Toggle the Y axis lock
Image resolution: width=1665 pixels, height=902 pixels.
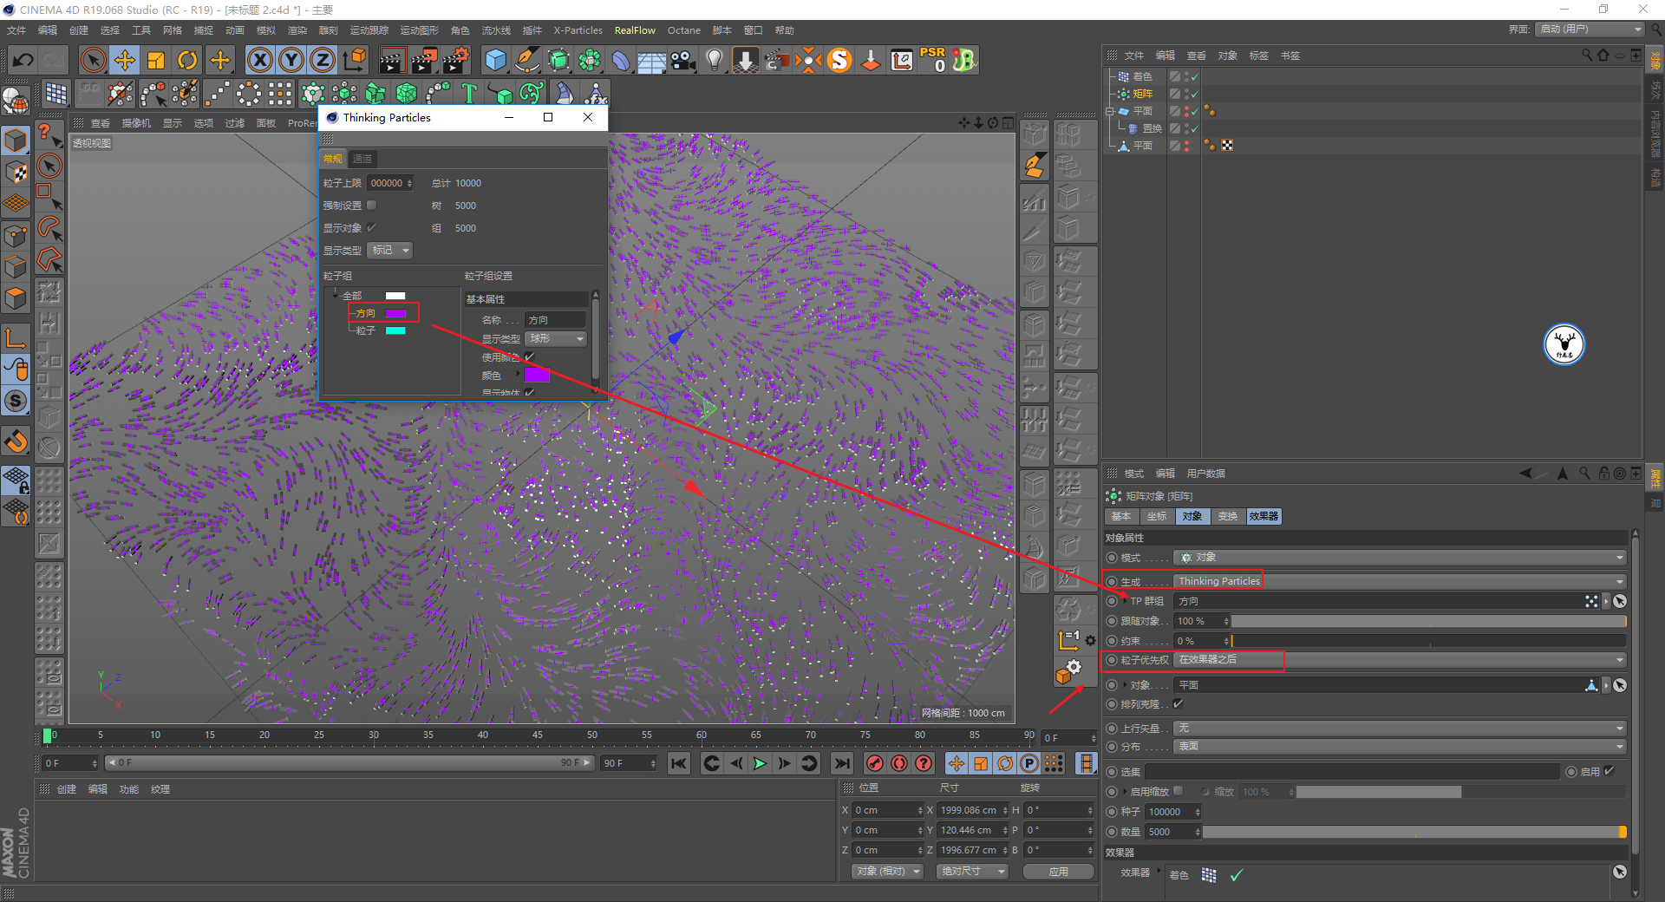click(x=291, y=60)
